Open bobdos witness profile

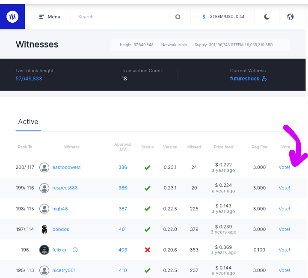[x=61, y=229]
